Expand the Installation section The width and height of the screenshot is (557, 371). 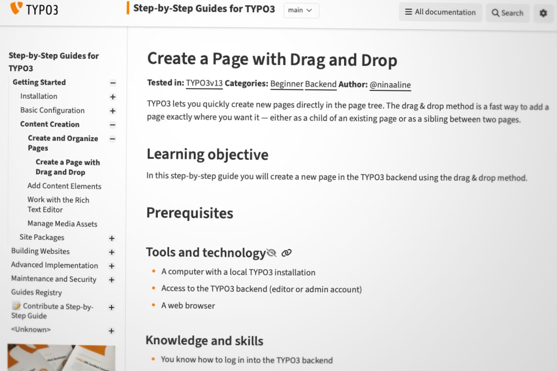tap(113, 97)
